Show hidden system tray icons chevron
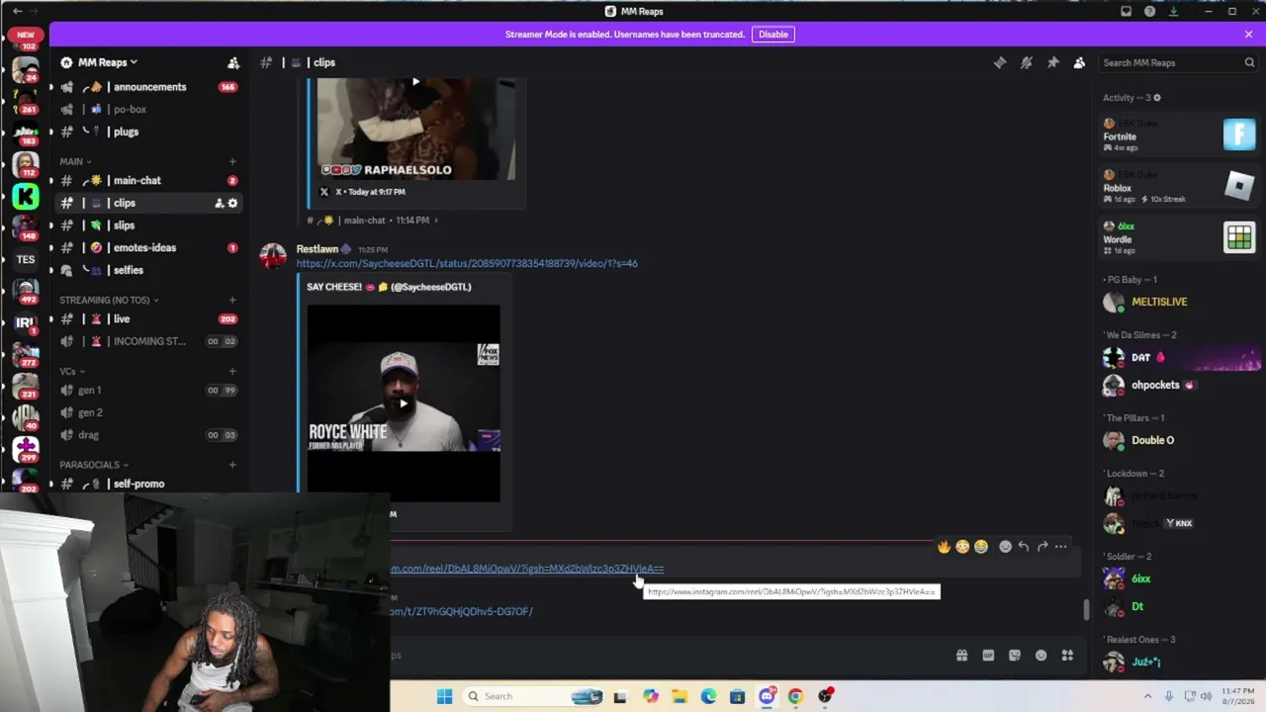The width and height of the screenshot is (1266, 712). 1147,696
